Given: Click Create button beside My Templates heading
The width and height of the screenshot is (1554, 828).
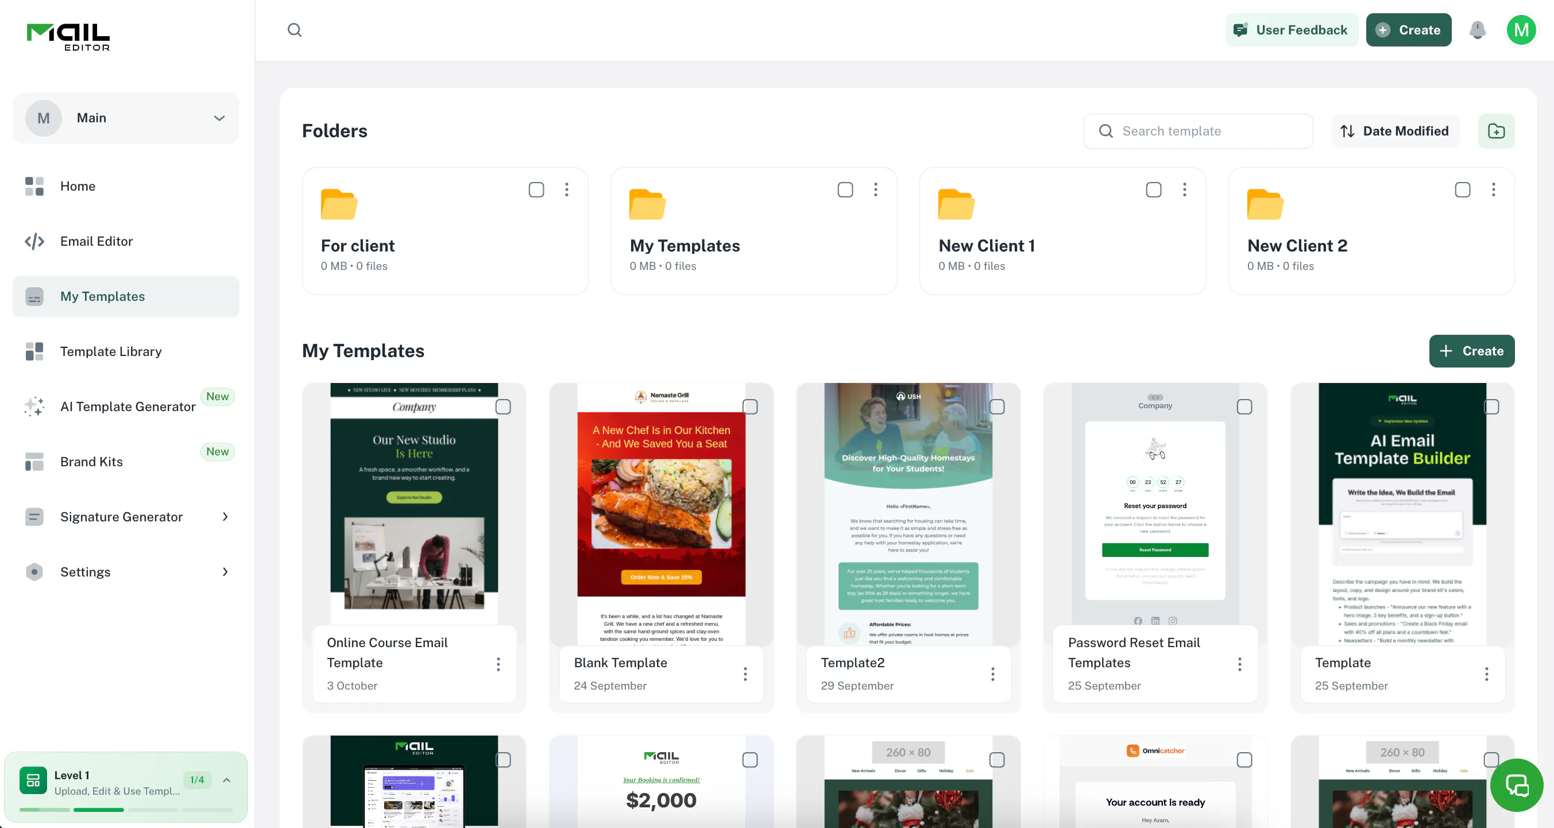Looking at the screenshot, I should [x=1471, y=350].
